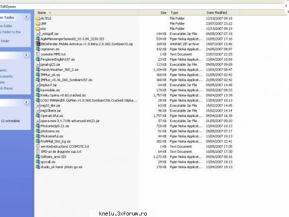Sort files by the Type column header

tap(186, 13)
